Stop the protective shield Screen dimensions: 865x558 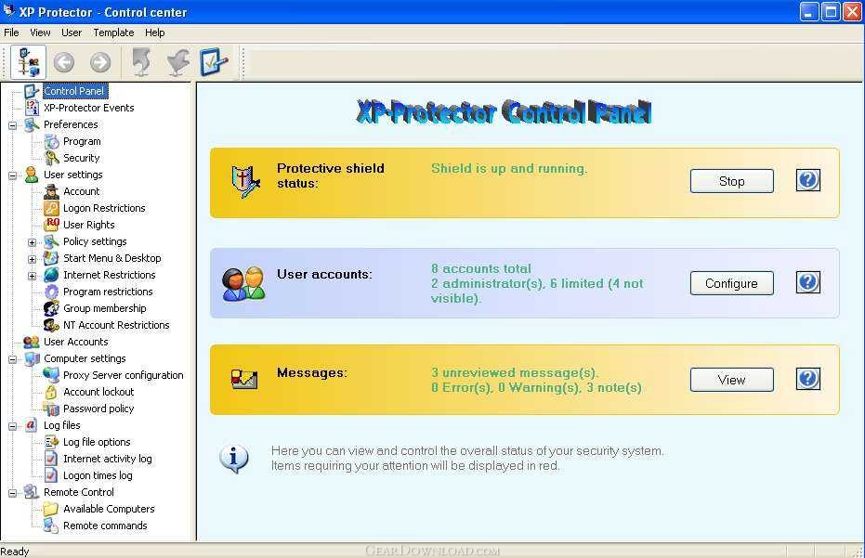click(x=731, y=181)
